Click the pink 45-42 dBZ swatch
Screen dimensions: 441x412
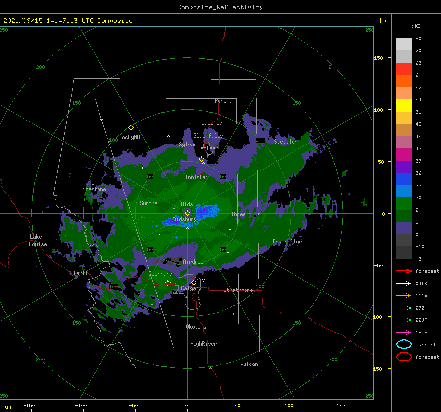[404, 143]
